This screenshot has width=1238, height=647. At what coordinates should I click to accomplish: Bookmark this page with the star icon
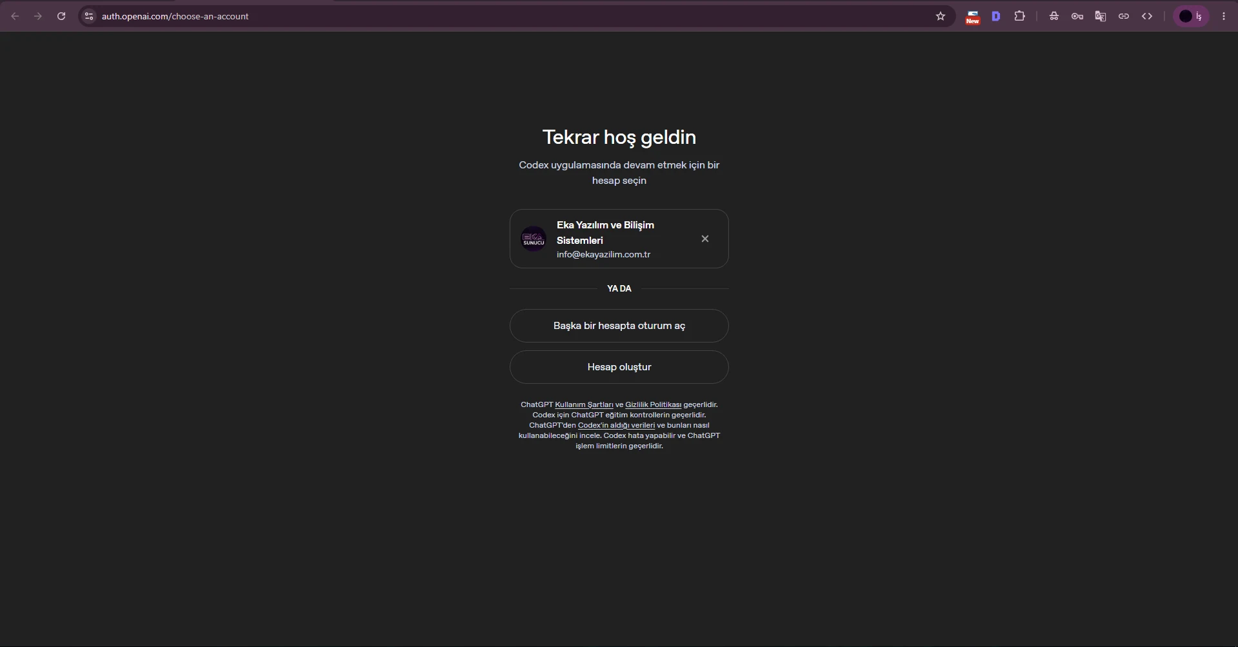tap(941, 16)
